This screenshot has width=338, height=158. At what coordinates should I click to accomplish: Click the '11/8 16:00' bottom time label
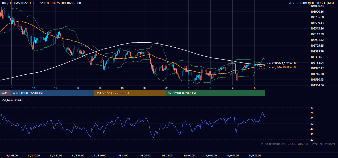tap(100, 155)
